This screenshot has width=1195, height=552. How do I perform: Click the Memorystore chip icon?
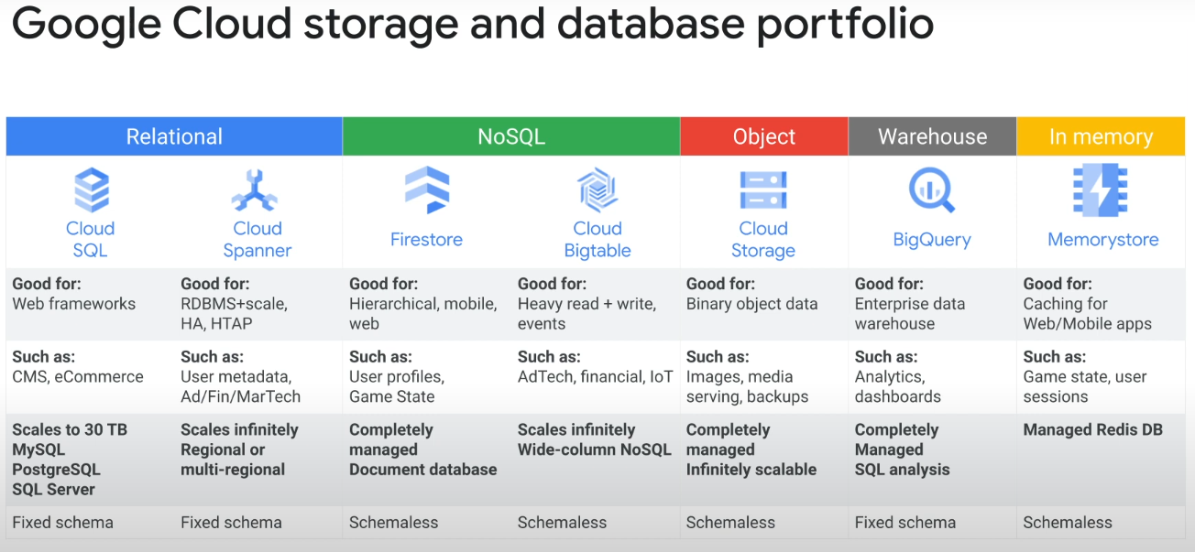[1101, 190]
